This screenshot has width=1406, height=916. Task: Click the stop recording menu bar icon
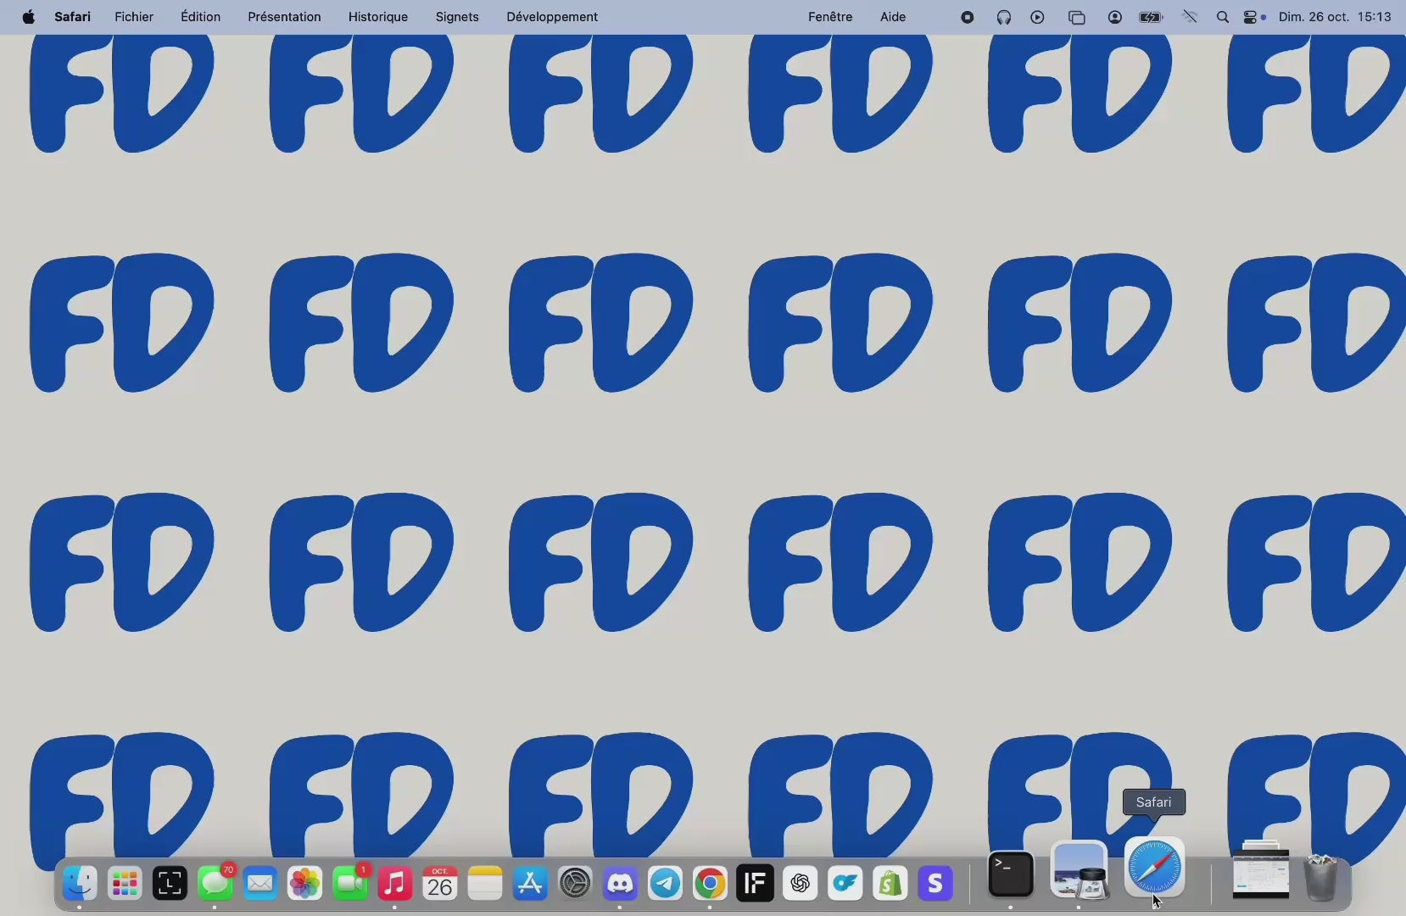[x=968, y=17]
